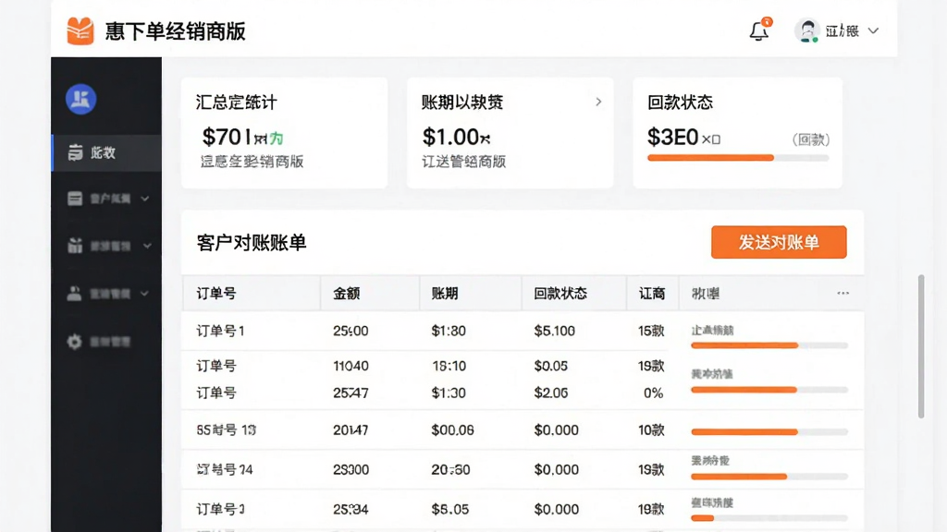Click progress bar in 订单号1 row
This screenshot has height=532, width=947.
(x=769, y=345)
